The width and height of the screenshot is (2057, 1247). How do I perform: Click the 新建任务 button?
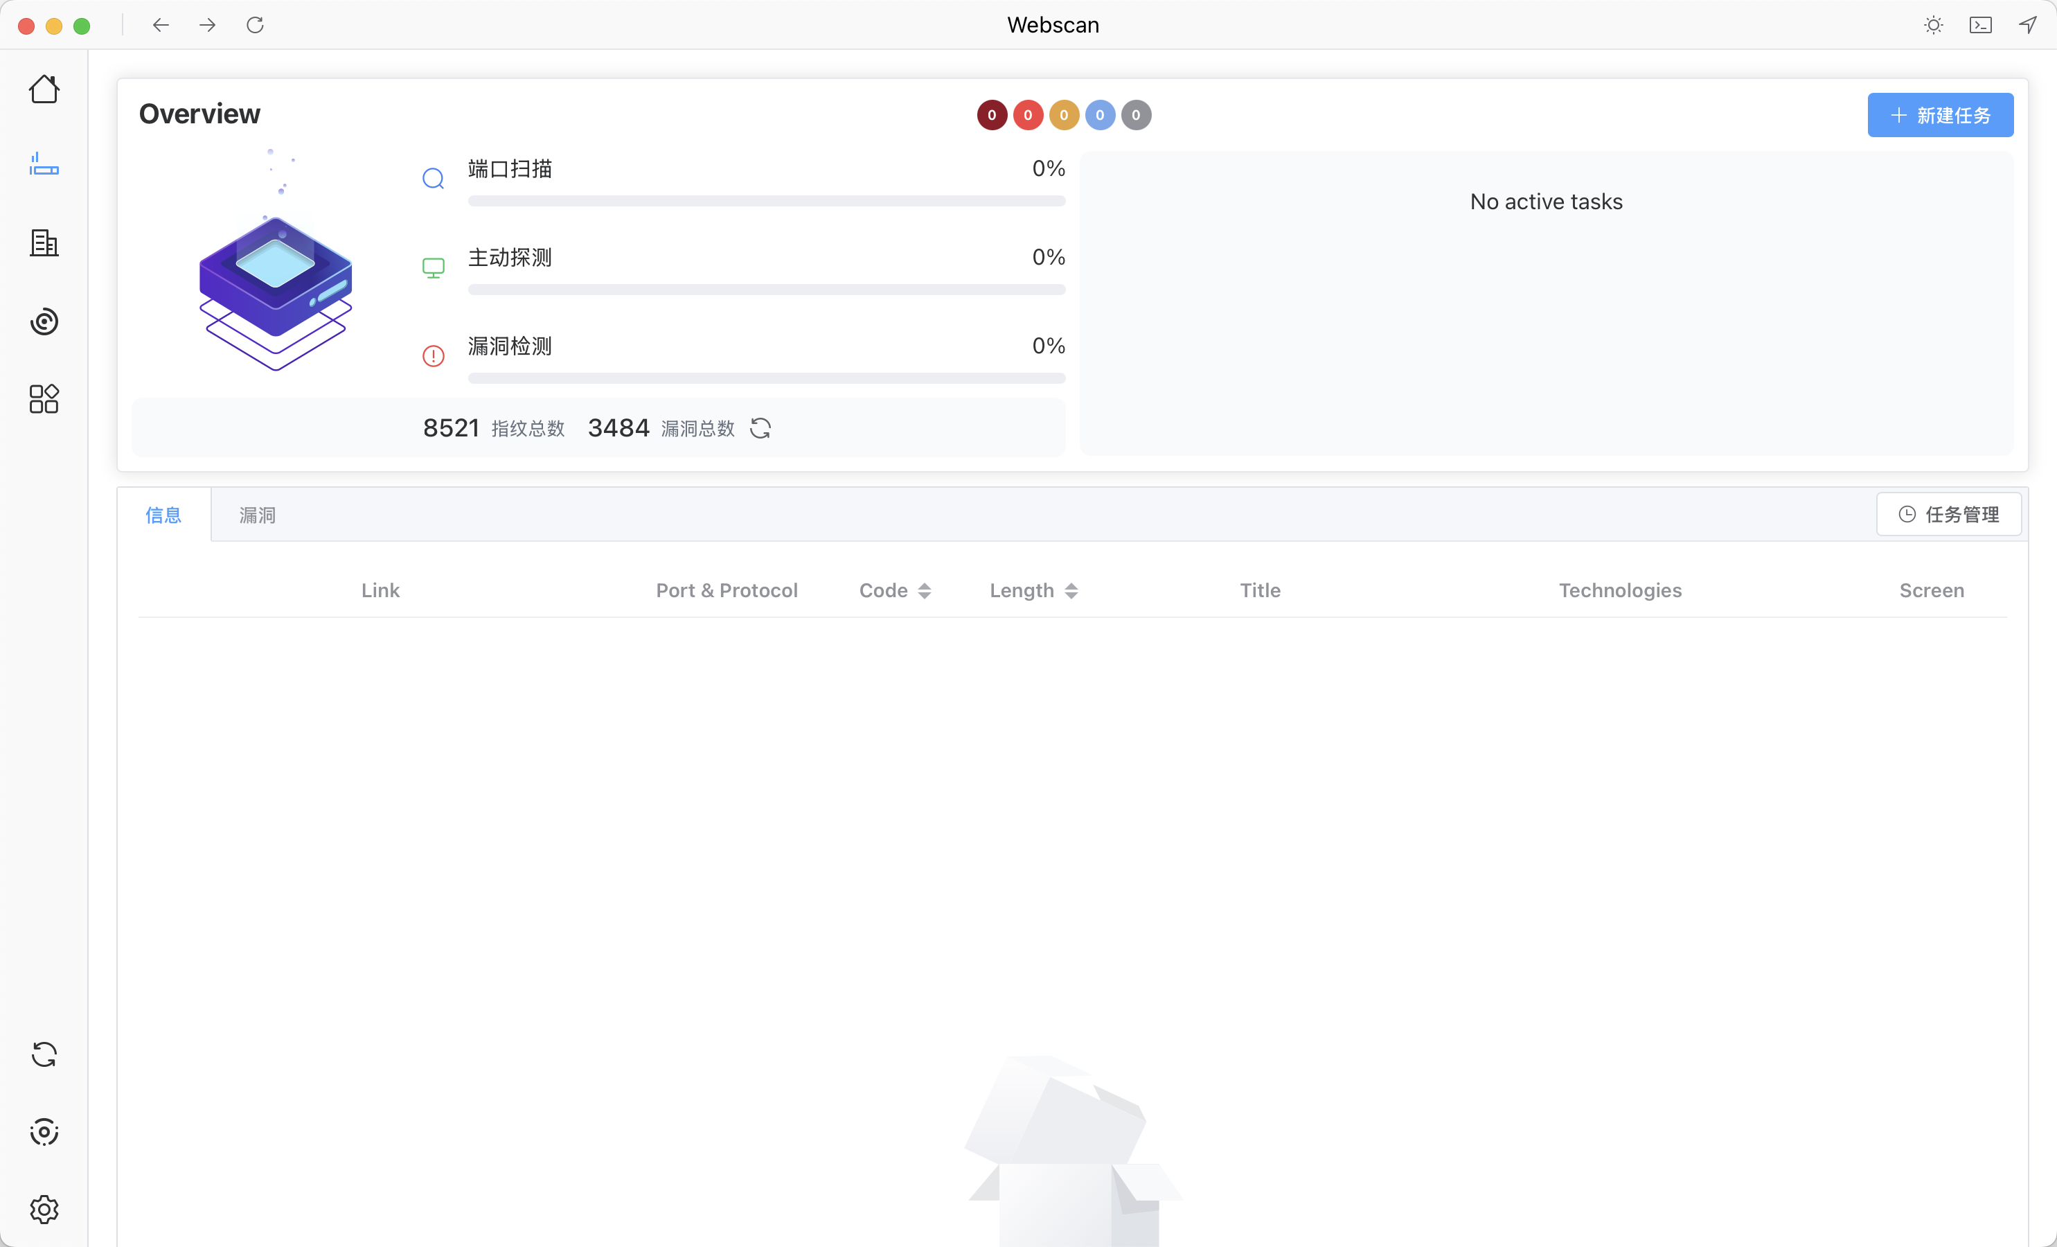(1940, 115)
